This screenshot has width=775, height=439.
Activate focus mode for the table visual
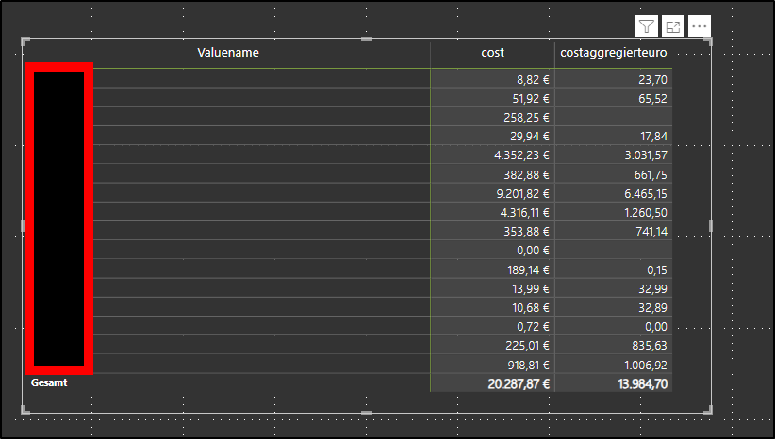click(x=673, y=26)
